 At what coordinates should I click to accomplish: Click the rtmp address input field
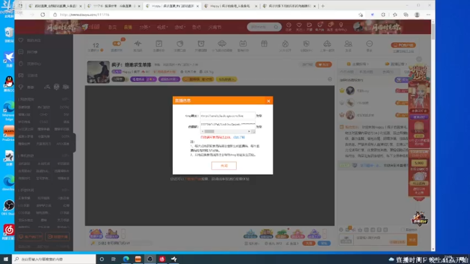(227, 116)
